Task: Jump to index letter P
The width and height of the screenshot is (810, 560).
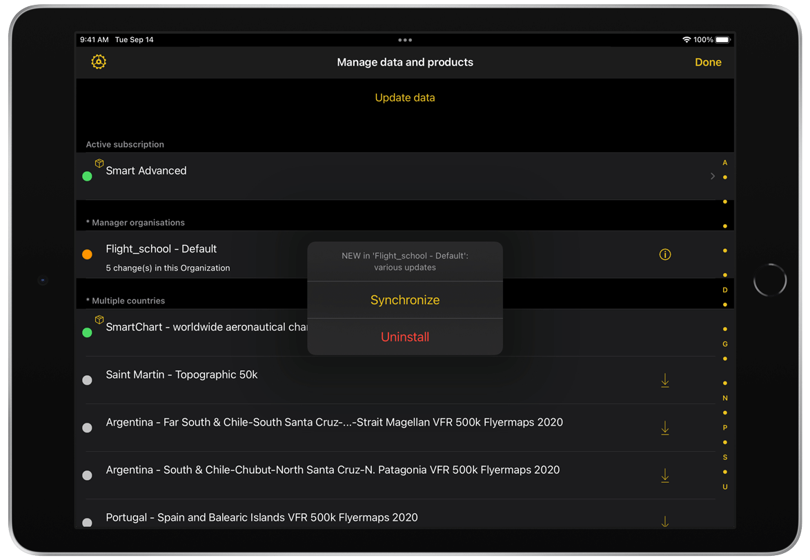Action: 724,428
